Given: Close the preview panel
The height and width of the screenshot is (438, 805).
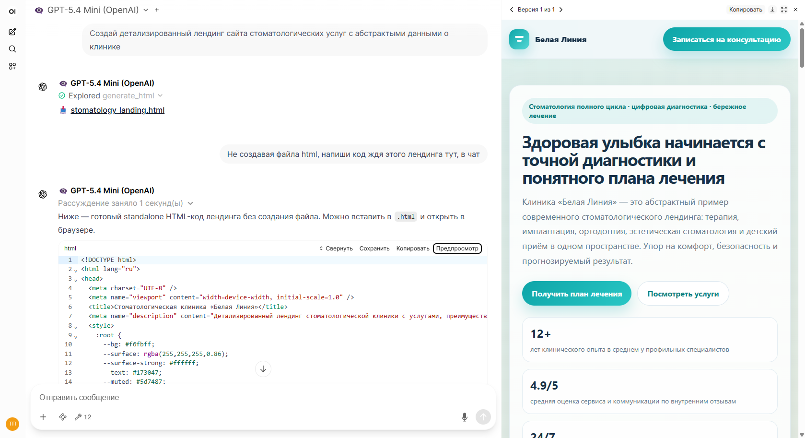Looking at the screenshot, I should [x=795, y=10].
